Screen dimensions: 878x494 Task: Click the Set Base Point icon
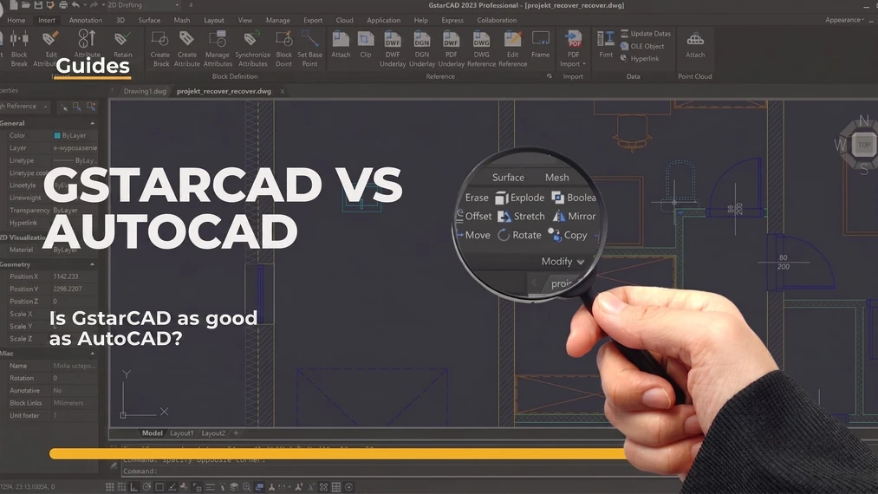(309, 39)
